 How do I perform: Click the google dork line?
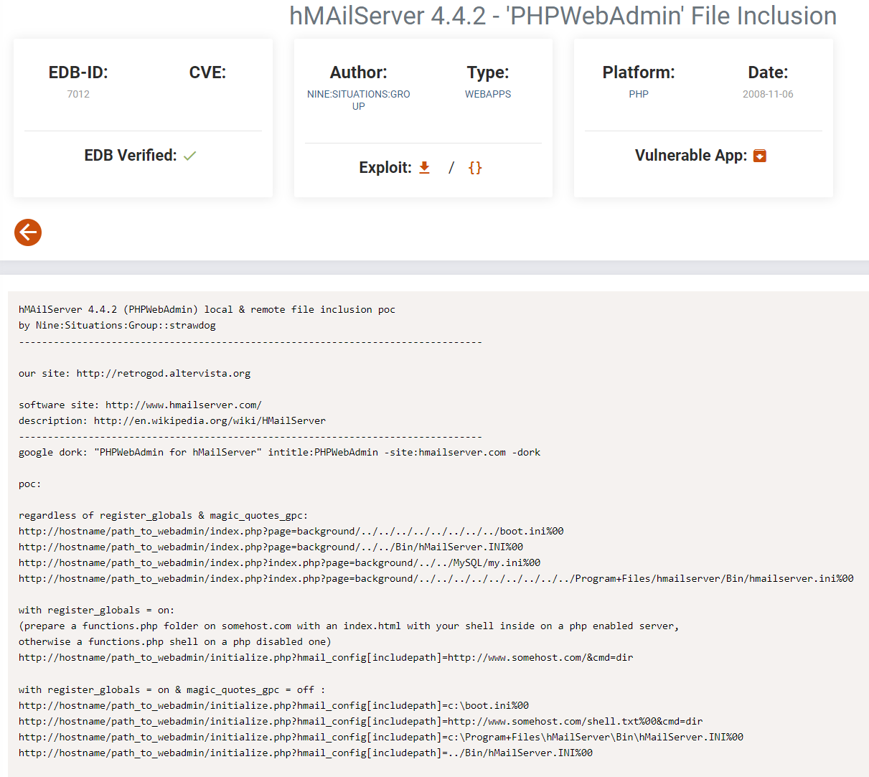(280, 452)
